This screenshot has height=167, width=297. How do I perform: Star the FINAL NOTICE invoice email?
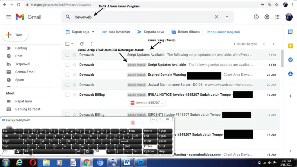pyautogui.click(x=75, y=95)
